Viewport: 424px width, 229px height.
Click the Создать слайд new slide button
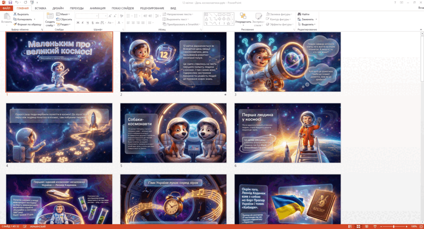50,19
